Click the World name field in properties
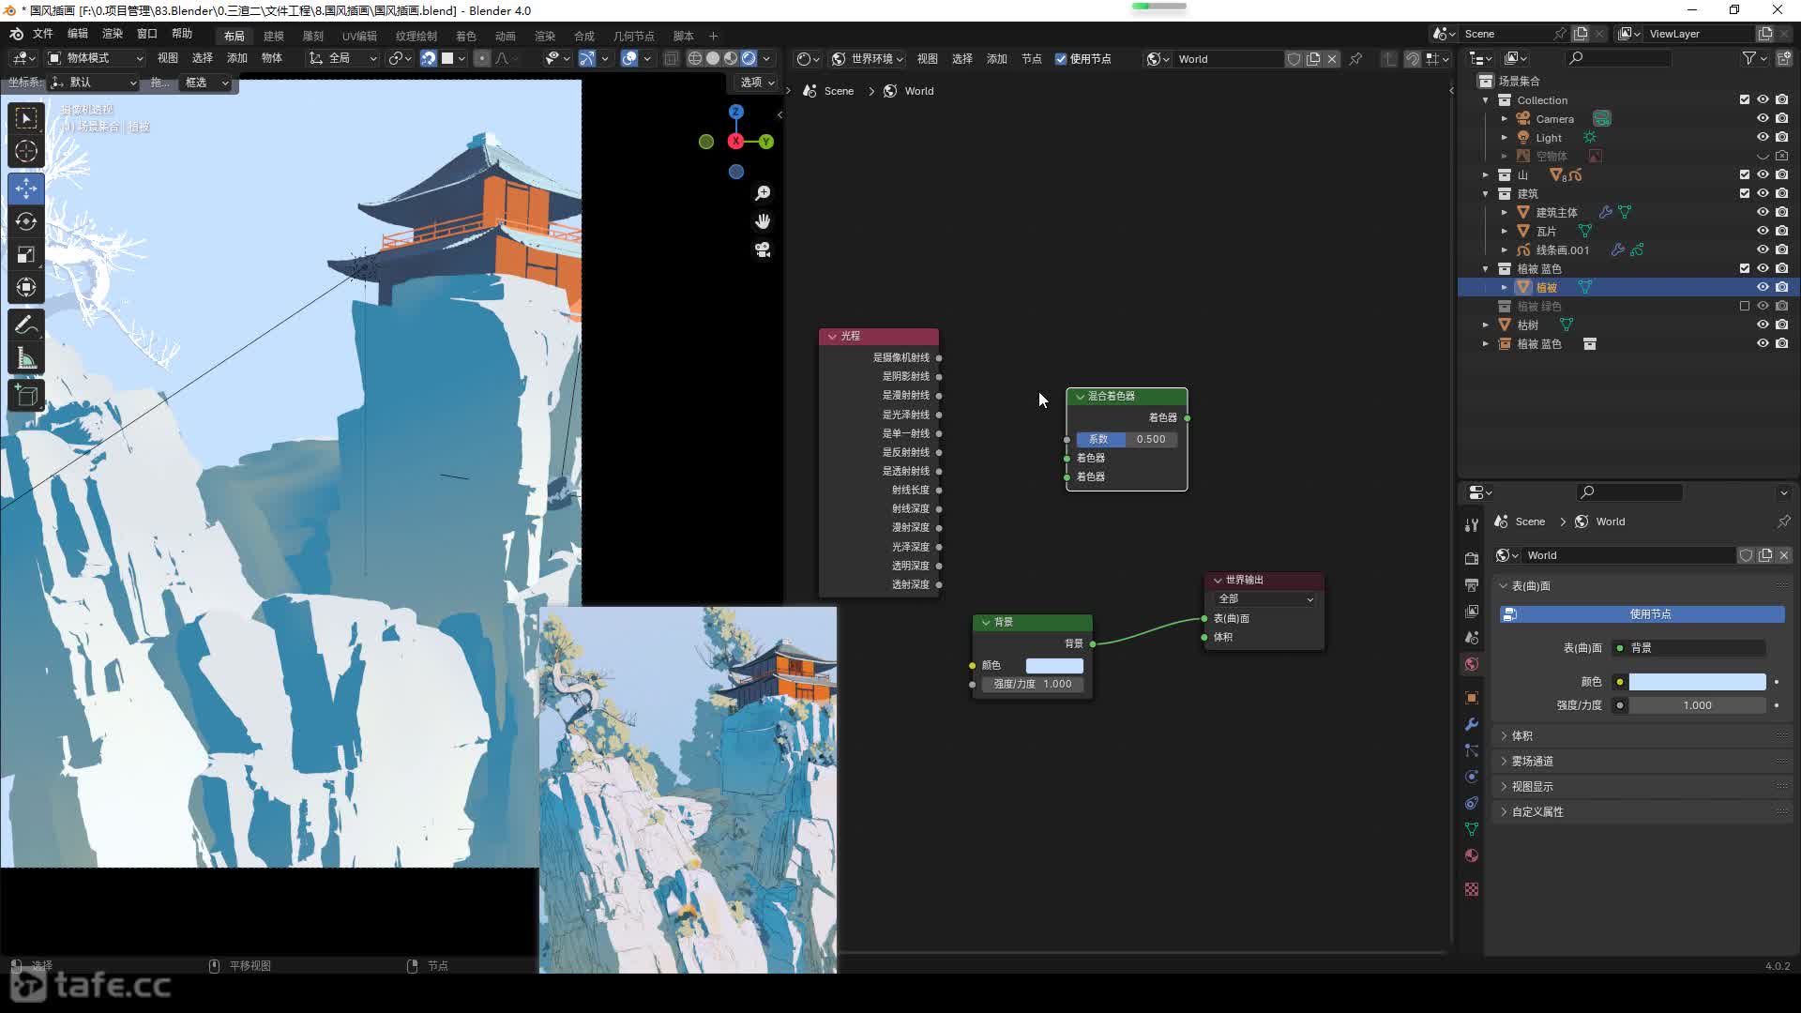Screen dimensions: 1801x1013 click(x=1628, y=555)
